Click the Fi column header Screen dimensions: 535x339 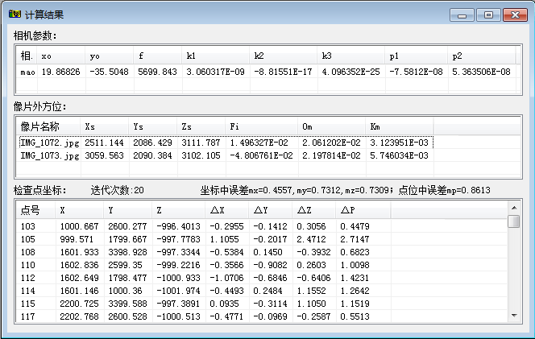tap(262, 126)
